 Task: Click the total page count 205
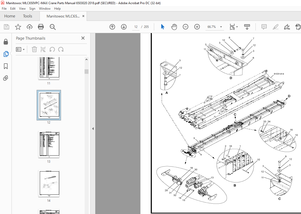tap(146, 27)
